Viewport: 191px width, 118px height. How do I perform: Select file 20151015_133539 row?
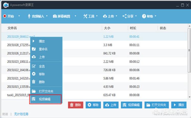94,87
